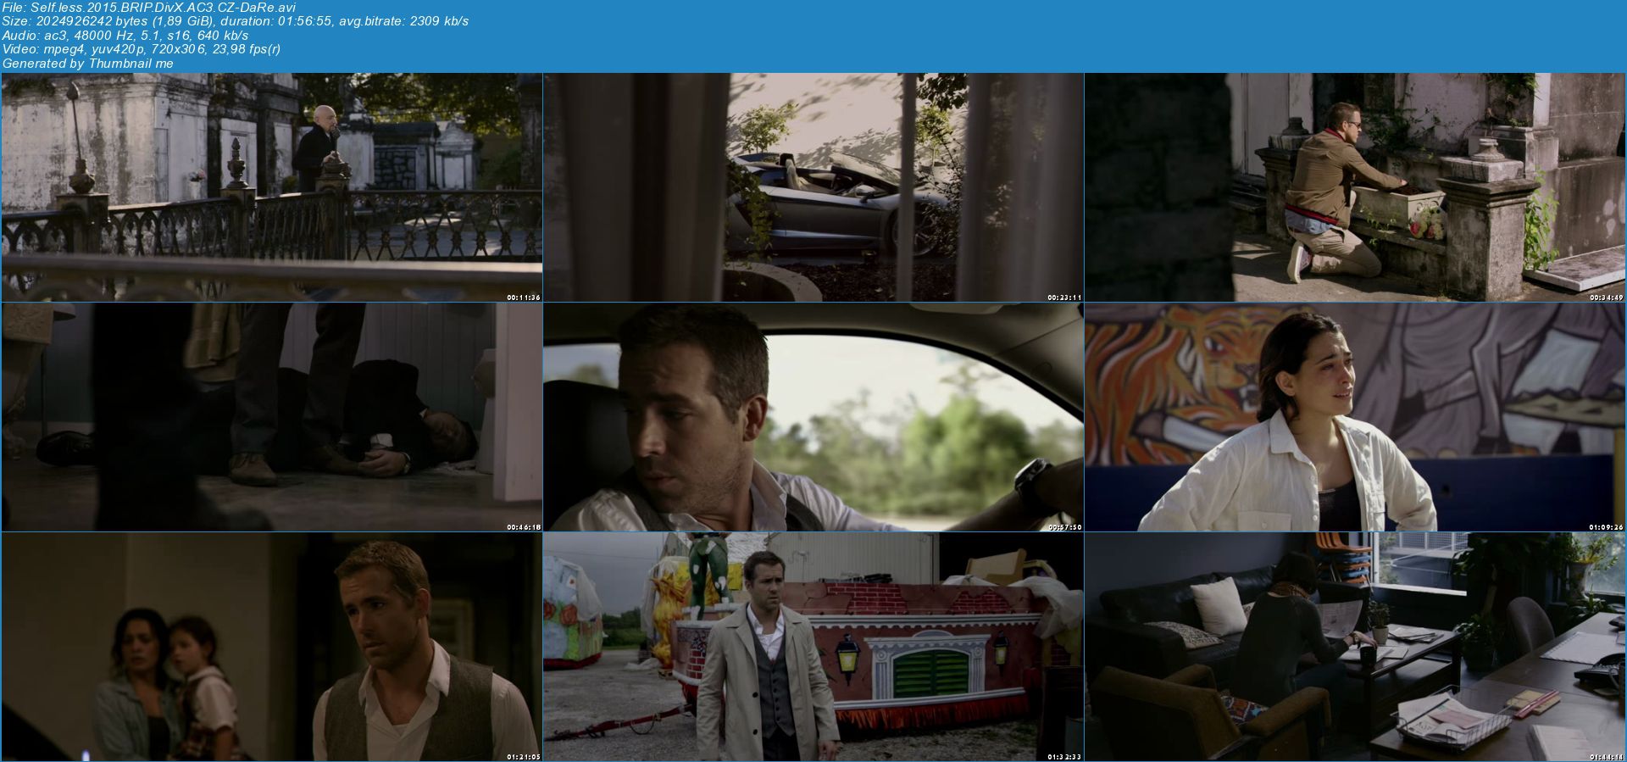
Task: Click thumbnail of woman by tiger mural
Action: 1355,417
